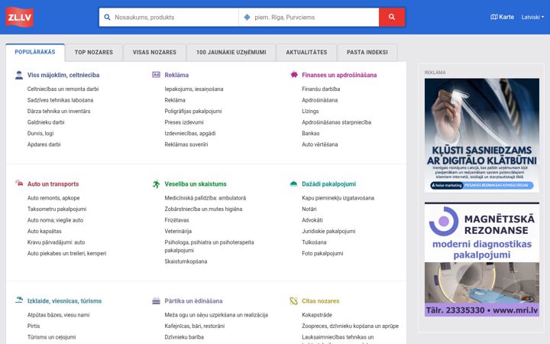Open Reklāmas suvenīri

coord(186,144)
